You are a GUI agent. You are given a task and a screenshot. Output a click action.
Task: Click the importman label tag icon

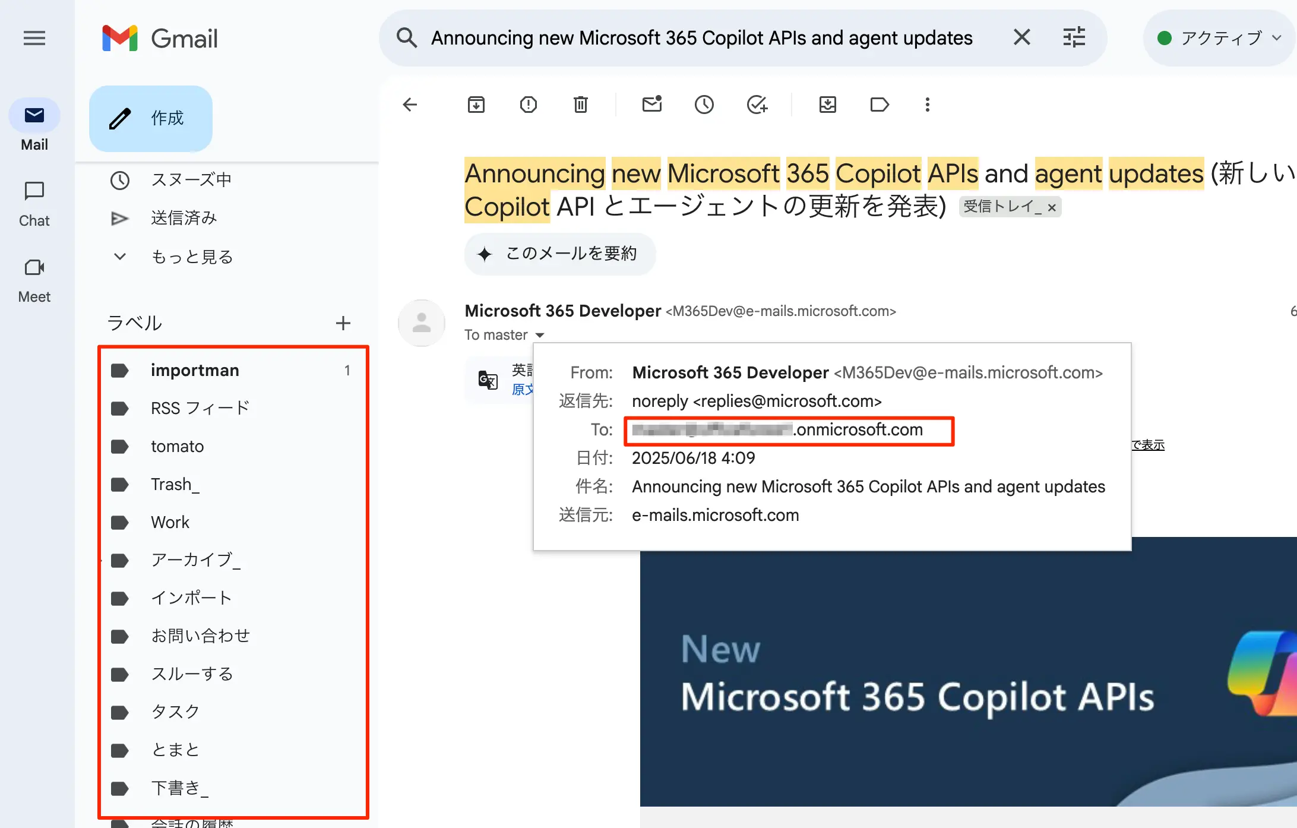[x=120, y=371]
